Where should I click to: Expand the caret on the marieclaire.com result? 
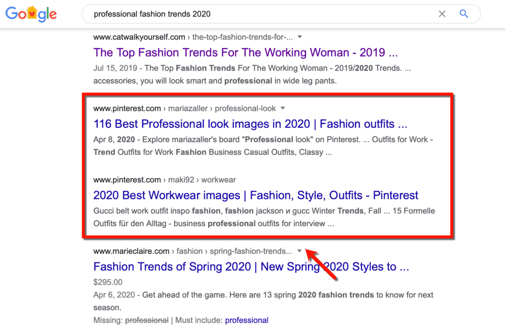pos(299,251)
